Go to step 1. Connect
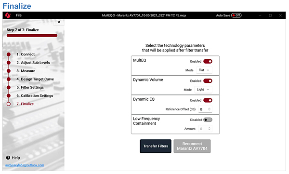 [x=26, y=54]
